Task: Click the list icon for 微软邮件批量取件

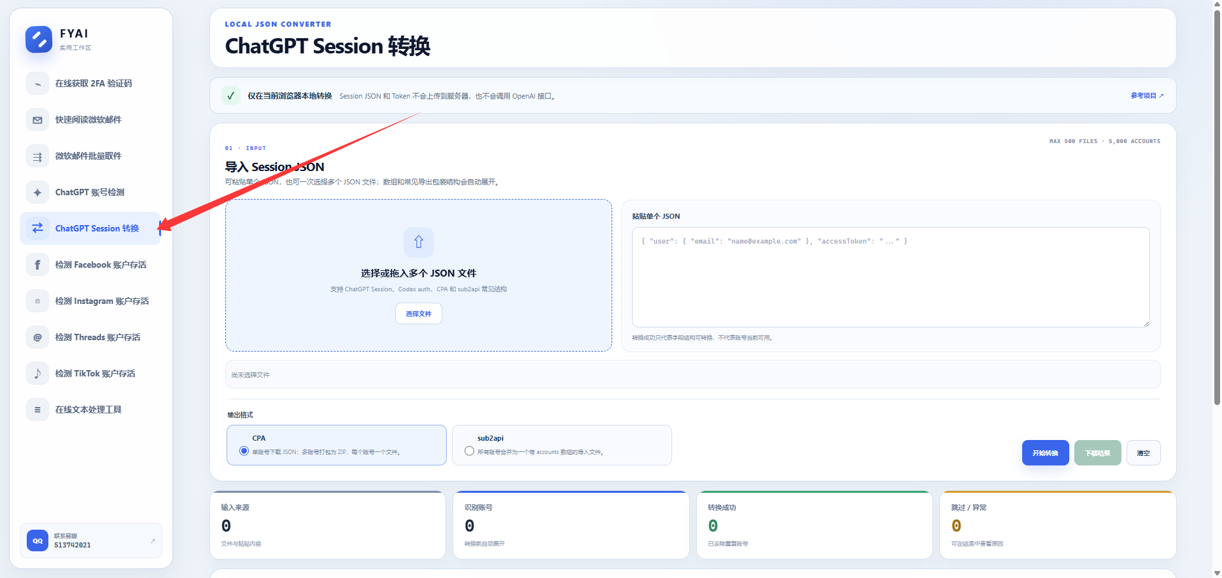Action: point(38,156)
